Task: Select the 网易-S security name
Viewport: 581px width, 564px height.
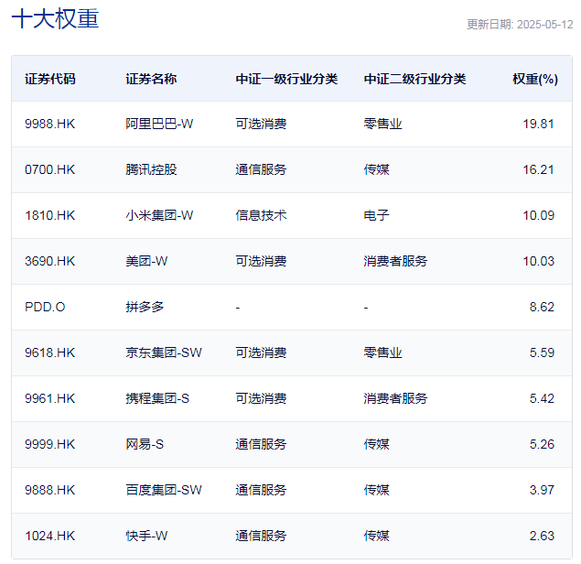Action: click(x=145, y=444)
